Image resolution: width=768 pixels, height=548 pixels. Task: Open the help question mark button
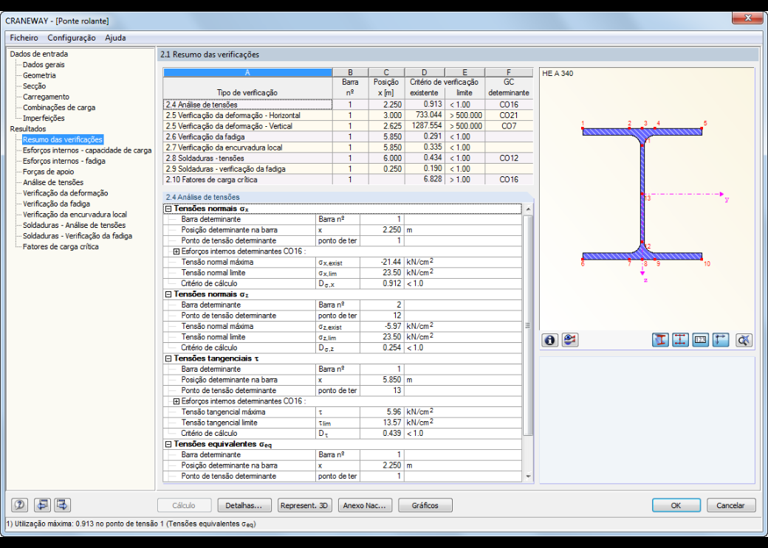20,505
